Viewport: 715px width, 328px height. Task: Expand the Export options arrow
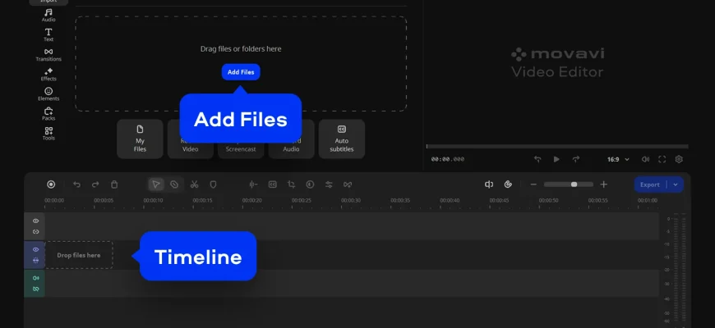point(676,184)
